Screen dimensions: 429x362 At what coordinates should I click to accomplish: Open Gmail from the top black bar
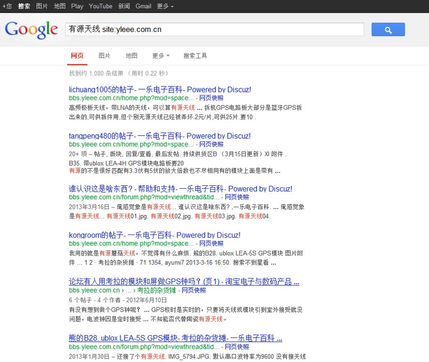pos(144,6)
